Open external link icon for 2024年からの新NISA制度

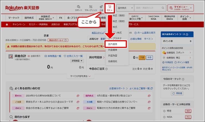coord(78,96)
